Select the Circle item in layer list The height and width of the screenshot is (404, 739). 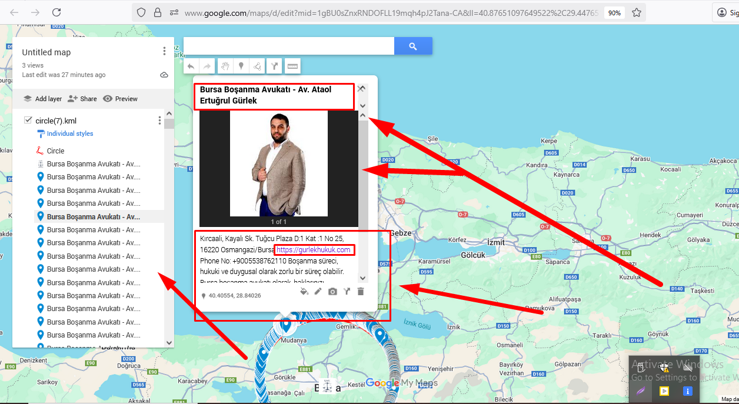pyautogui.click(x=56, y=151)
